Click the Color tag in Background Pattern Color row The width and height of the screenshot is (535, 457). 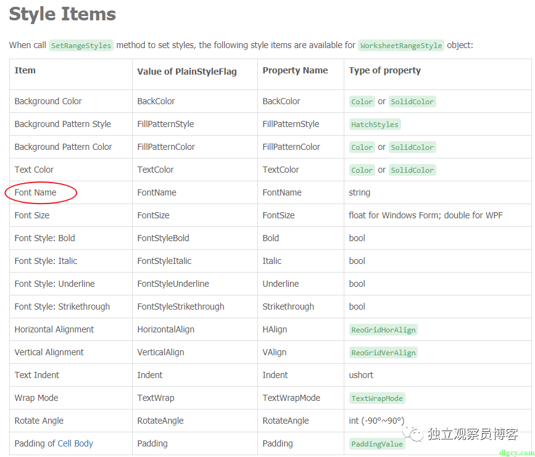[362, 147]
